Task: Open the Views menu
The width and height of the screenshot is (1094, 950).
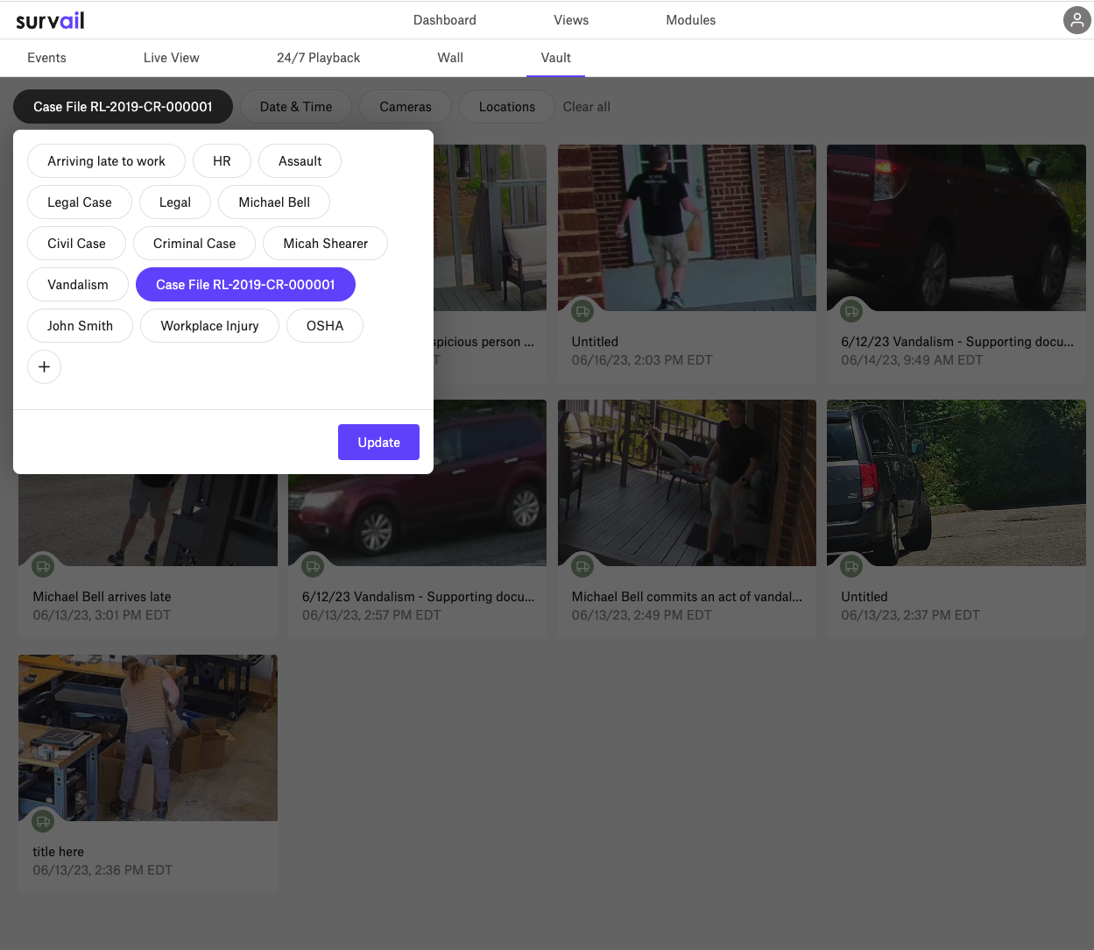Action: pos(571,20)
